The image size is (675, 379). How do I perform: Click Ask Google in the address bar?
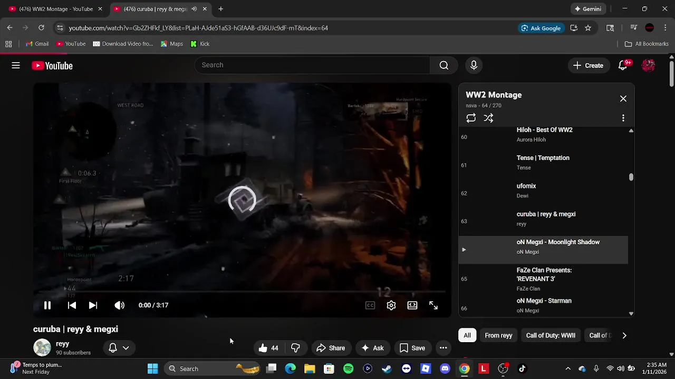[x=541, y=28]
